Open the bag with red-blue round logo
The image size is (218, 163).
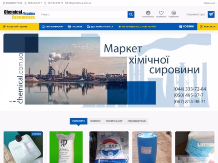click(x=109, y=147)
